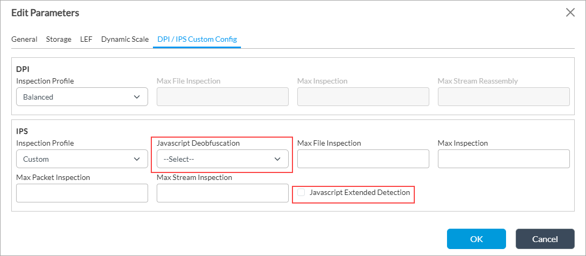Screen dimensions: 586x256
Task: Click IPS Max File Inspection field
Action: [363, 159]
